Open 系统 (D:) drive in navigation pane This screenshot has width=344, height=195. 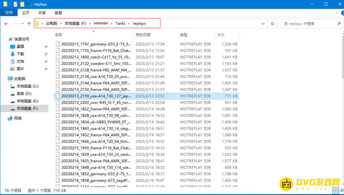click(x=24, y=93)
